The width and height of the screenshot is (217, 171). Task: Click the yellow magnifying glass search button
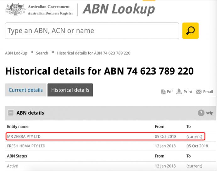190,31
